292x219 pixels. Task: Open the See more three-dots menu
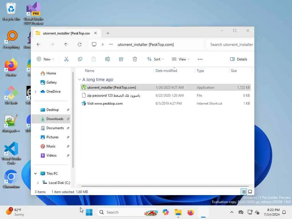click(x=200, y=59)
